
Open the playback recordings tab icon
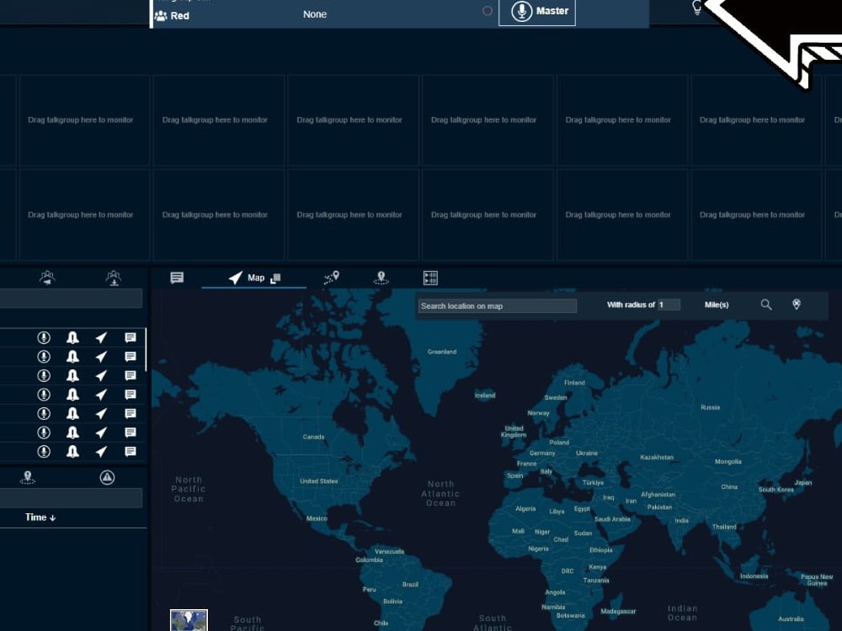[x=430, y=278]
